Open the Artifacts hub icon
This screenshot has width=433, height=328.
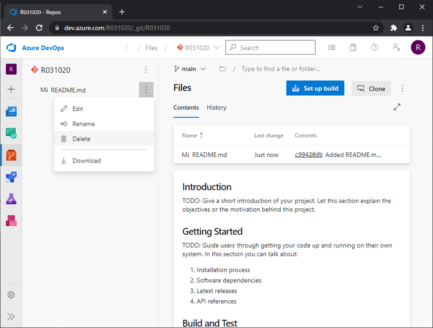pos(11,221)
